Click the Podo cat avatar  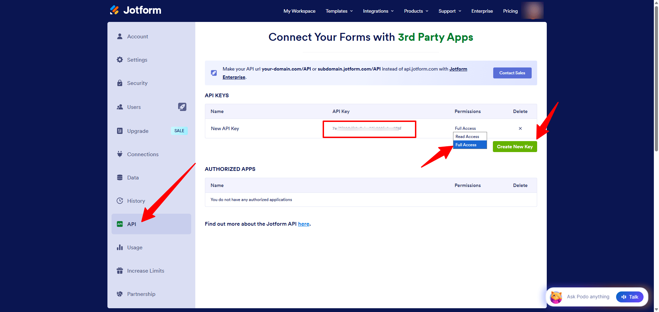[556, 297]
